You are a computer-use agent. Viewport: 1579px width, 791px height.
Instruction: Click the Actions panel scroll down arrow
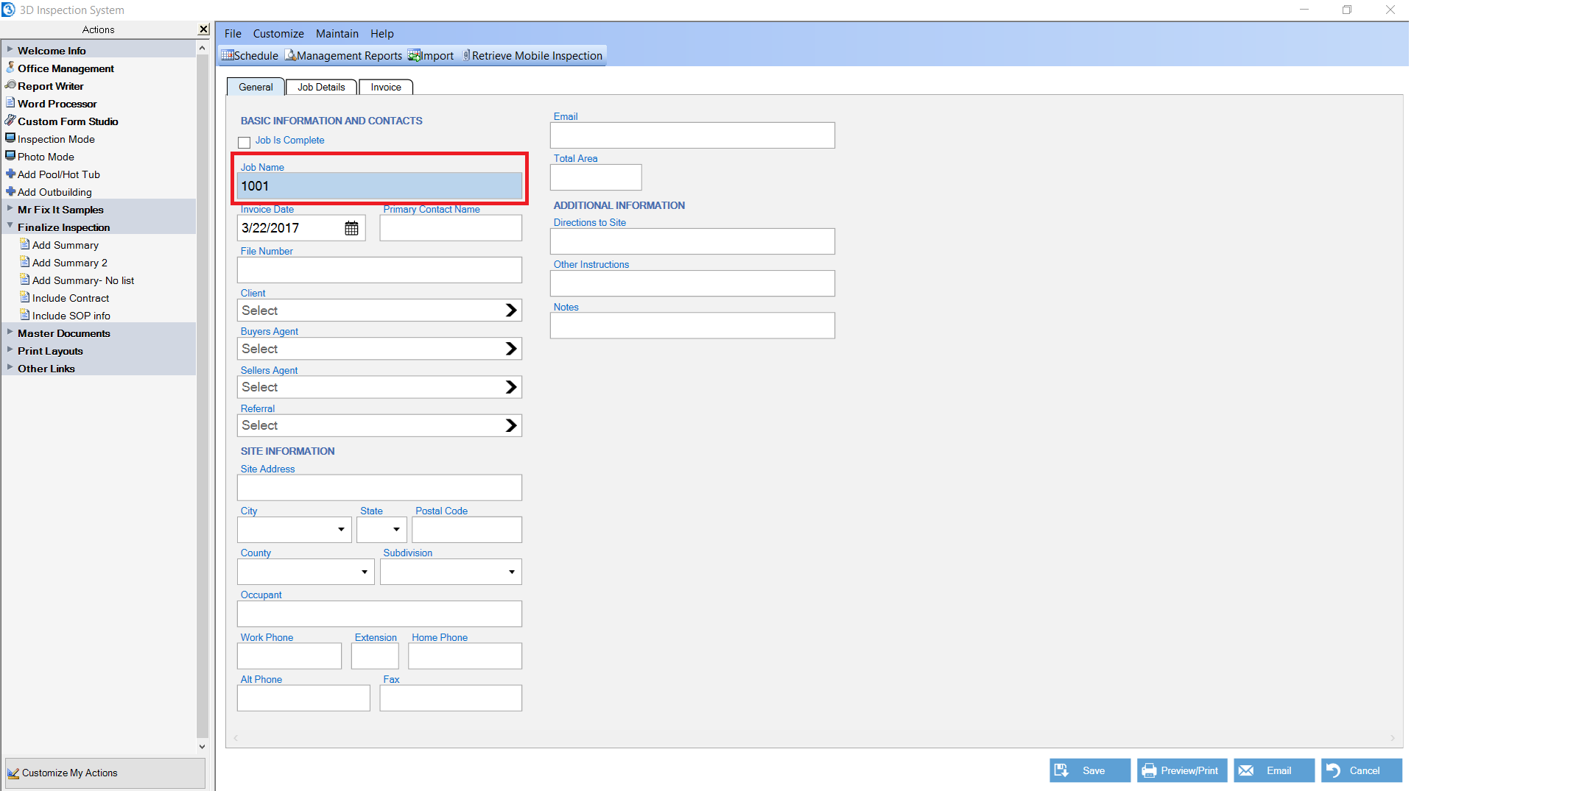[x=203, y=746]
